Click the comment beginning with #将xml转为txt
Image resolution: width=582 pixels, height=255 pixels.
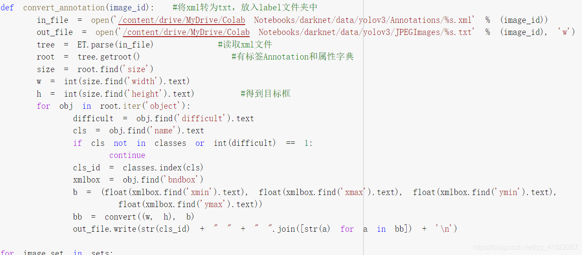click(245, 8)
